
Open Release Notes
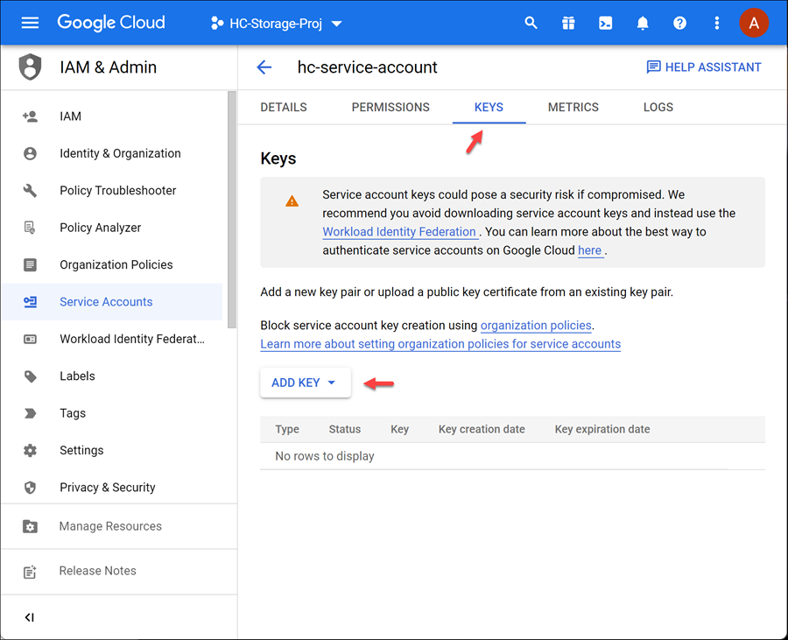coord(119,571)
